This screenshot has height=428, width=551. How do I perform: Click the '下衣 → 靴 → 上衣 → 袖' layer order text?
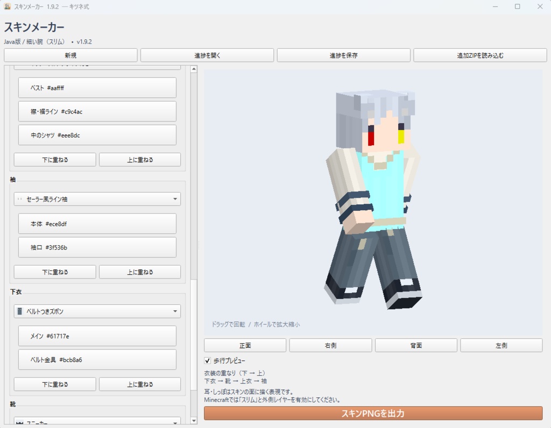coord(236,381)
